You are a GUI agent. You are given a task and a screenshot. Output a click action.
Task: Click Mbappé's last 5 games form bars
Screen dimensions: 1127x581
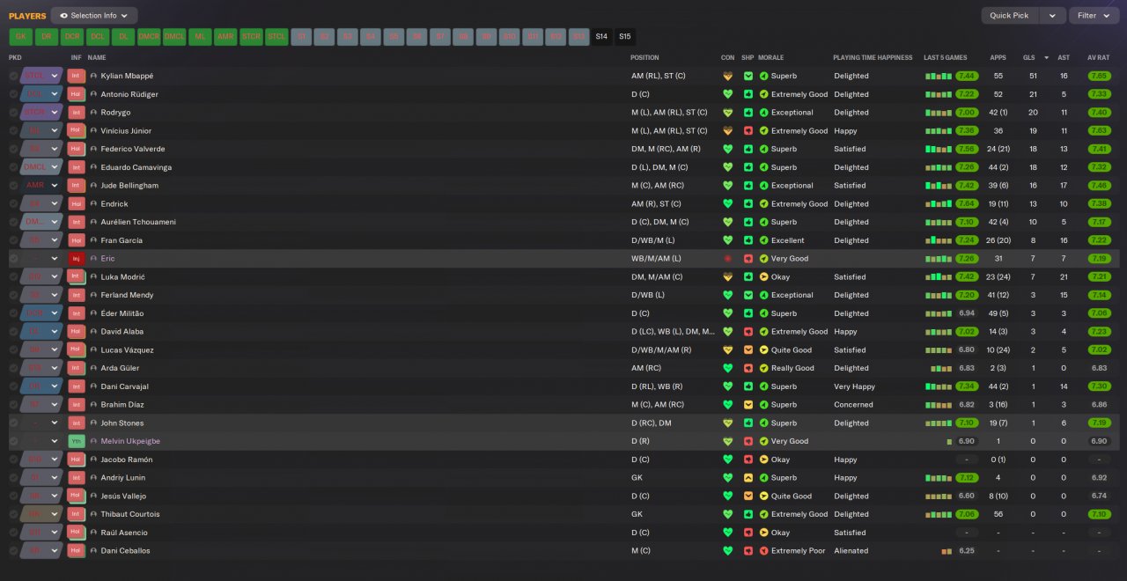pyautogui.click(x=939, y=76)
